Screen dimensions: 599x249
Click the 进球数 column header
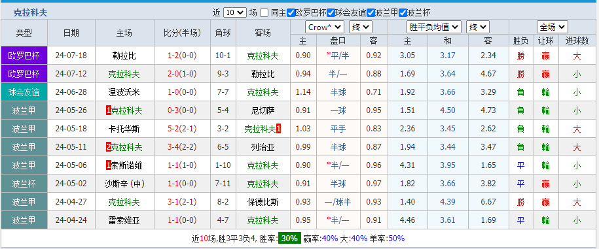[x=577, y=41]
